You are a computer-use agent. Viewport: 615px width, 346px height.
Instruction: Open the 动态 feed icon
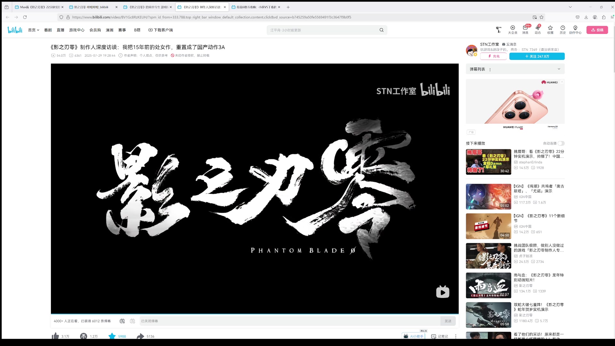point(538,29)
